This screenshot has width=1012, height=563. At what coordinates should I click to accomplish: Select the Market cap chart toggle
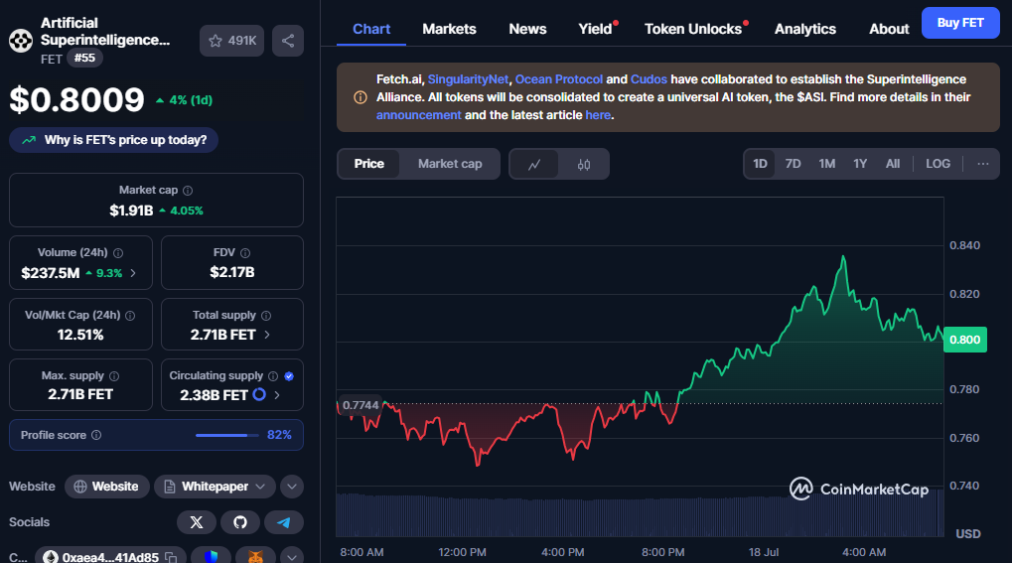[x=450, y=164]
